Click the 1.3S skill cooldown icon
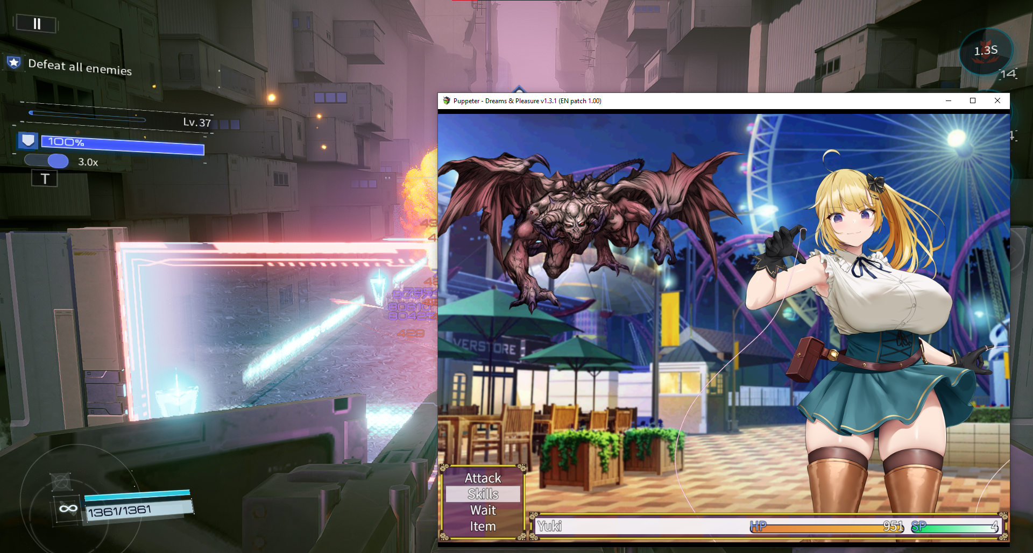 click(x=986, y=51)
